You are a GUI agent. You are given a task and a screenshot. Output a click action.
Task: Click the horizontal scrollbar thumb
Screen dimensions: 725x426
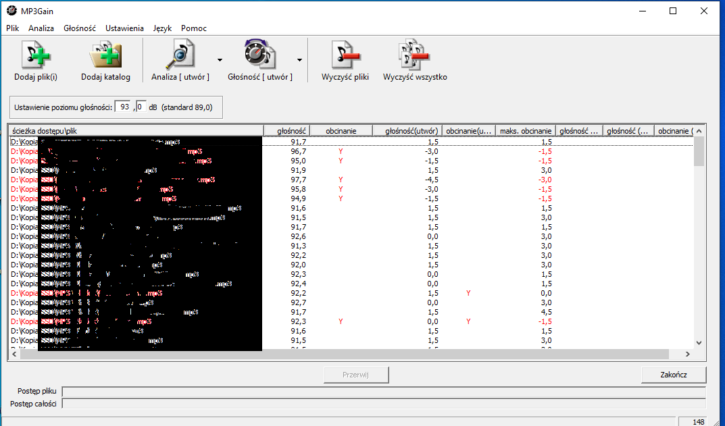tap(344, 354)
